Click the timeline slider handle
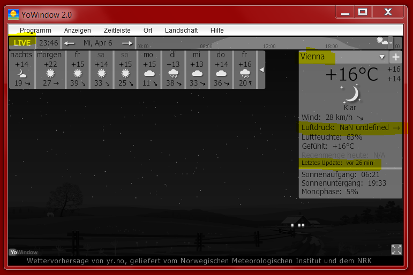413x275 pixels. (391, 43)
